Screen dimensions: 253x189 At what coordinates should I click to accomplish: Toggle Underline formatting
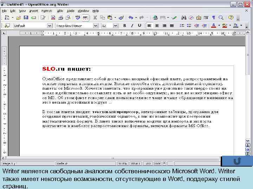coord(140,26)
